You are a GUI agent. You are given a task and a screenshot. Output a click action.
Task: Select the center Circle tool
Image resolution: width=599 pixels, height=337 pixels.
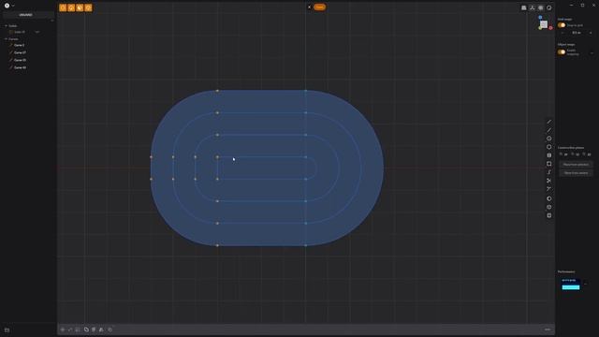pyautogui.click(x=549, y=139)
